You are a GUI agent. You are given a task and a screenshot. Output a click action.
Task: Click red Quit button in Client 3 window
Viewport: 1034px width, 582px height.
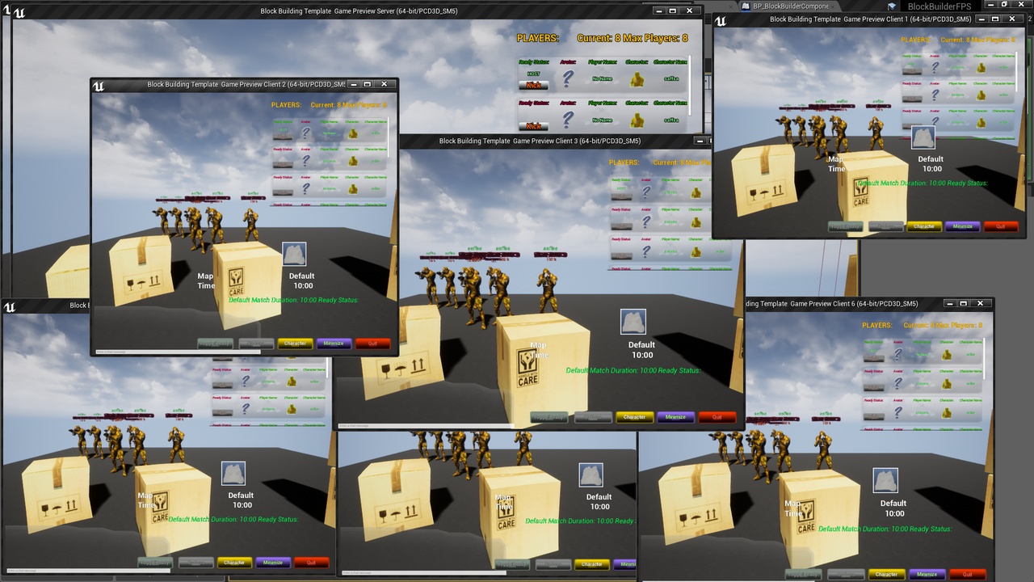point(717,418)
